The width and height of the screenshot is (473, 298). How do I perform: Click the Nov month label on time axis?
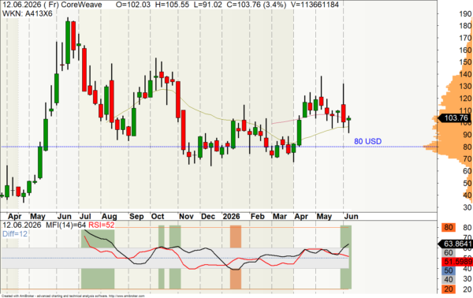pos(186,217)
